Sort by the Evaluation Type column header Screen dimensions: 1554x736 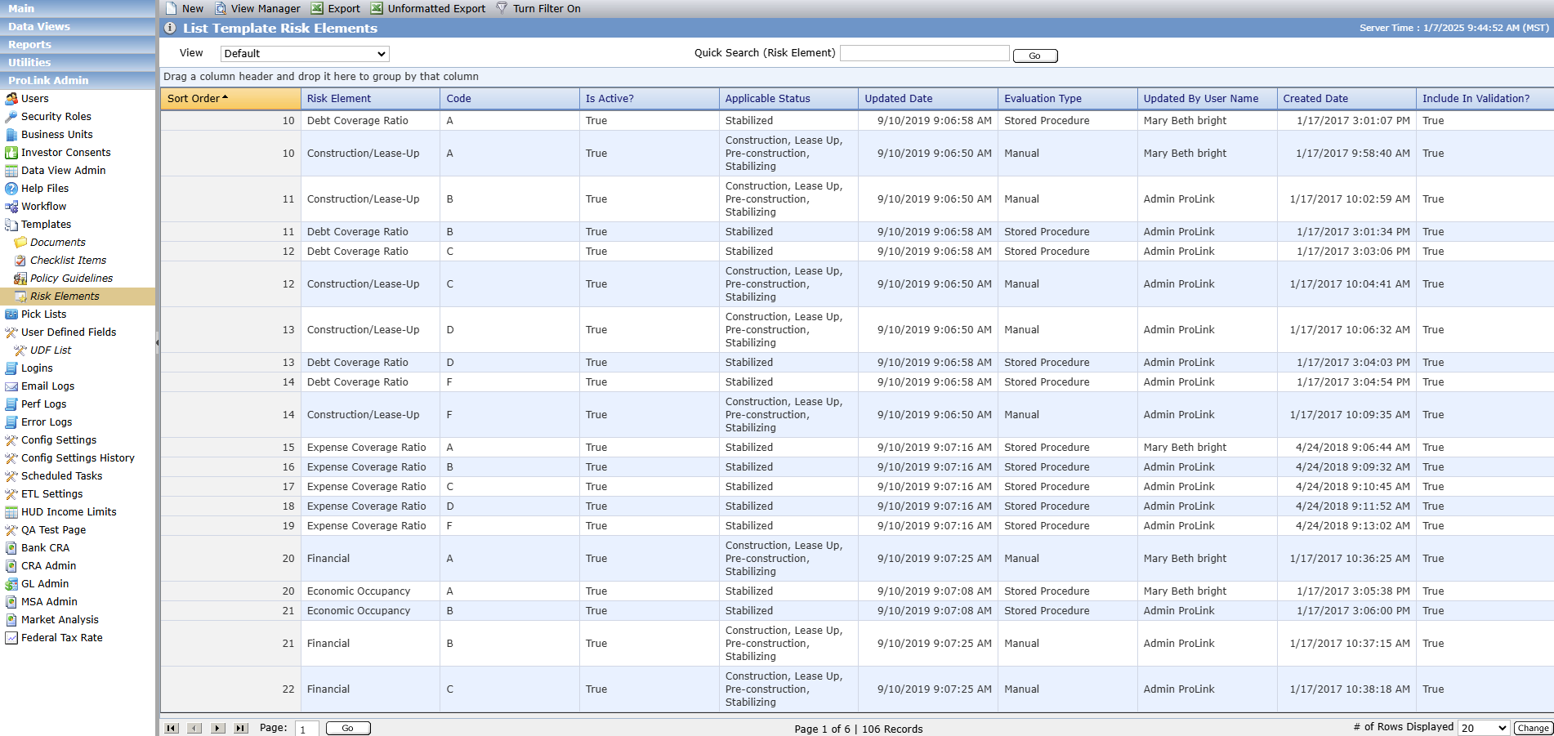[1068, 99]
